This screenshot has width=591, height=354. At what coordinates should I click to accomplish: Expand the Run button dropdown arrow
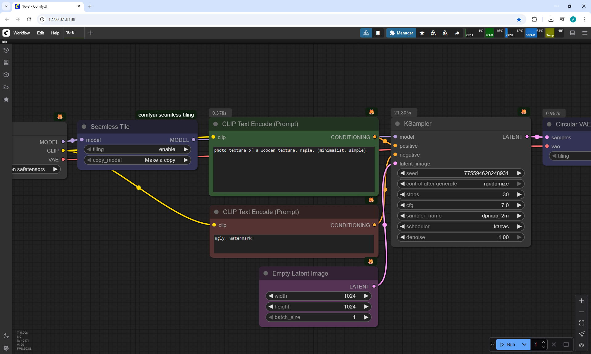coord(524,344)
